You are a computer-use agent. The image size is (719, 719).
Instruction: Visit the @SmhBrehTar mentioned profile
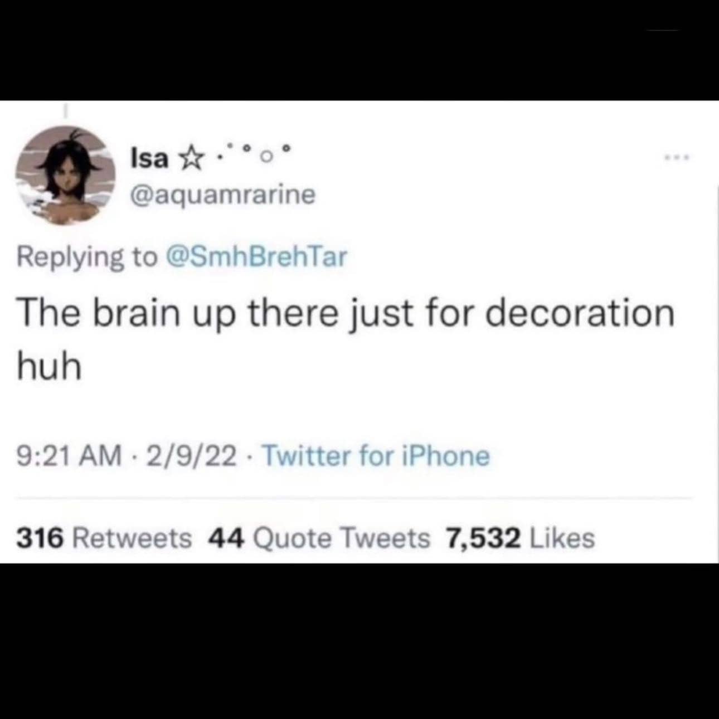[x=256, y=256]
